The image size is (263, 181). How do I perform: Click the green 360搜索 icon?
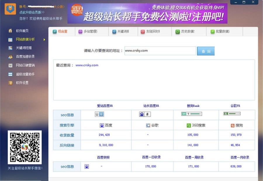pyautogui.click(x=189, y=125)
